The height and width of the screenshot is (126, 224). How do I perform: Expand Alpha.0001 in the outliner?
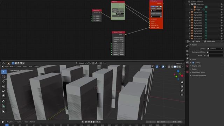pos(189,15)
